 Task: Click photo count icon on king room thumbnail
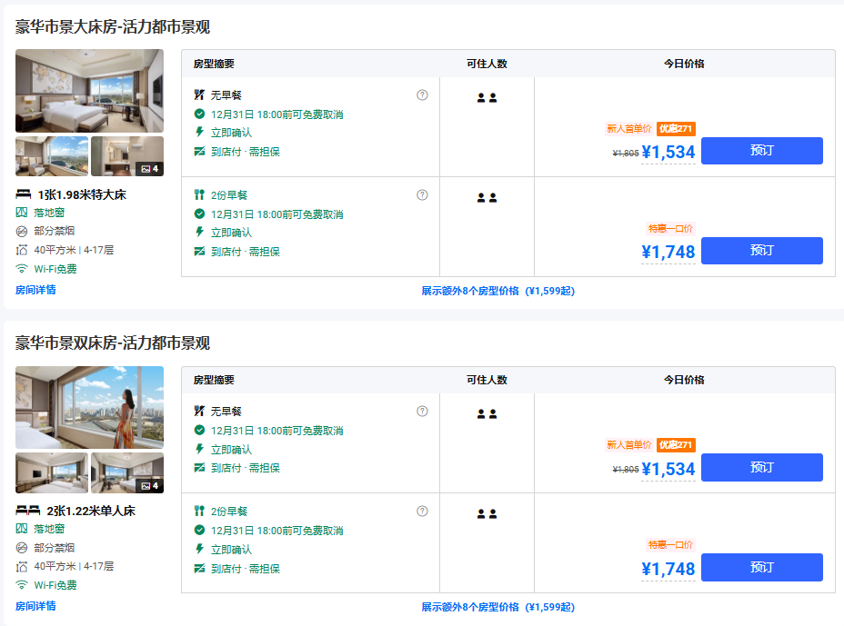(x=149, y=169)
